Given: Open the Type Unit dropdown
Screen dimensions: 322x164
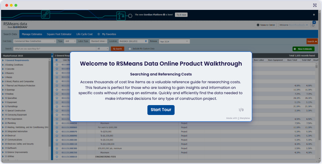Looking at the screenshot, I should [x=70, y=41].
